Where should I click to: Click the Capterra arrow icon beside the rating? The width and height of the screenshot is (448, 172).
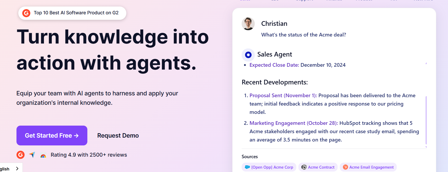[x=32, y=155]
